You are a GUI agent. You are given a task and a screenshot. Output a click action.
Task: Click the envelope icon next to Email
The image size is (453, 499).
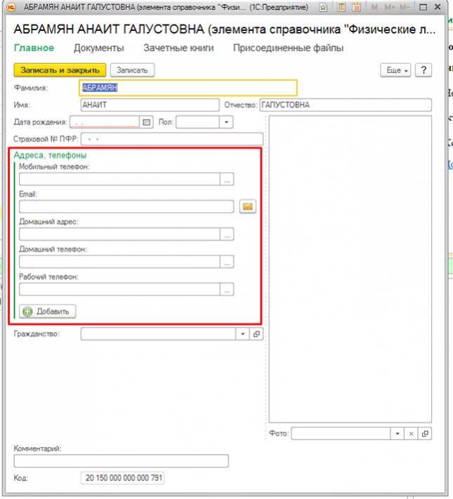[x=247, y=206]
